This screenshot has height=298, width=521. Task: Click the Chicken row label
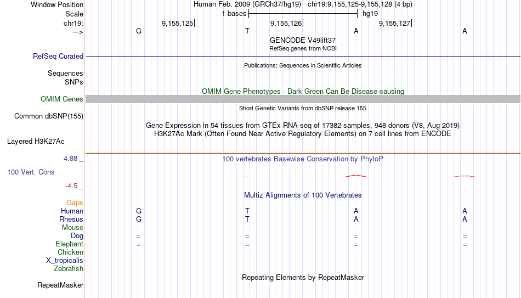70,252
